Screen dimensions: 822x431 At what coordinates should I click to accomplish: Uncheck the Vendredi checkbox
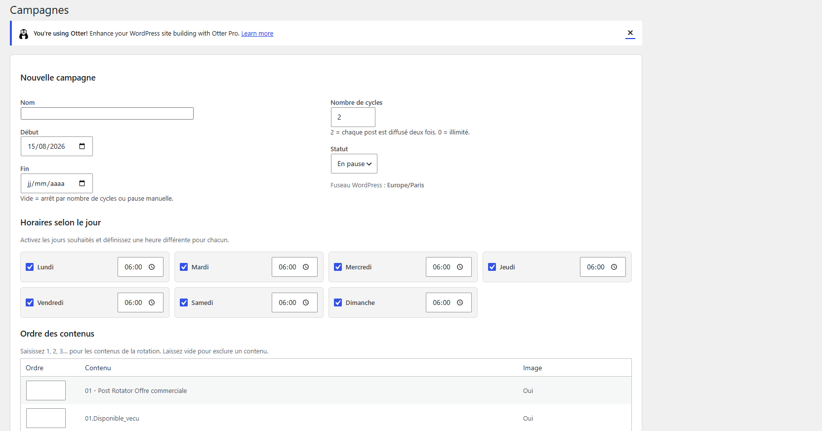tap(30, 302)
